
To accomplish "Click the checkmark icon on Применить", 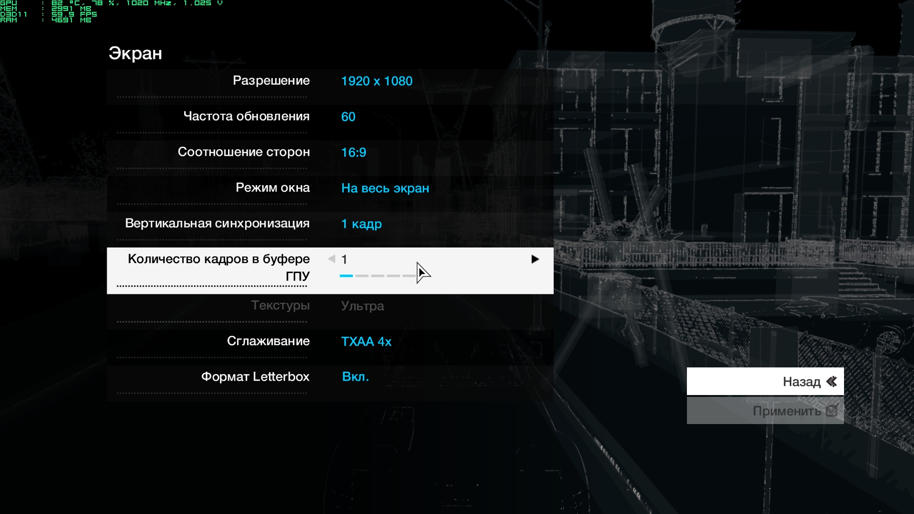I will point(832,411).
